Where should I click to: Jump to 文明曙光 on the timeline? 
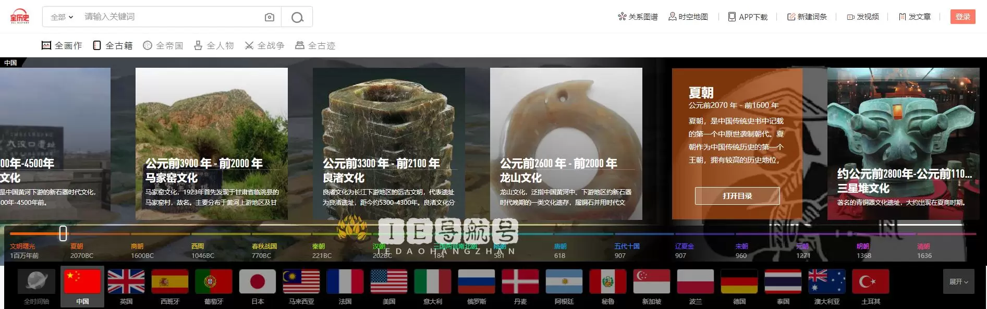tap(24, 251)
